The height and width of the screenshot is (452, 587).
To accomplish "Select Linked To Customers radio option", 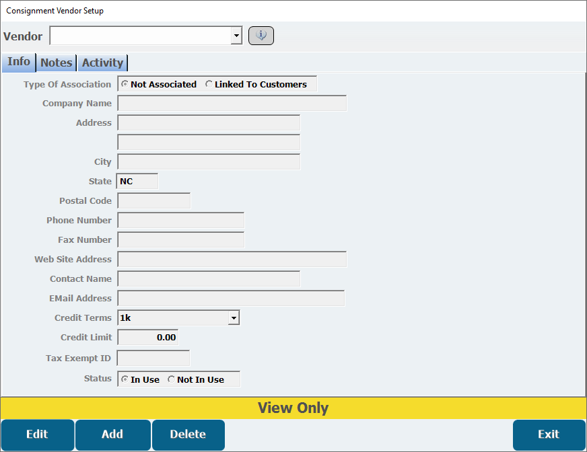I will [209, 84].
